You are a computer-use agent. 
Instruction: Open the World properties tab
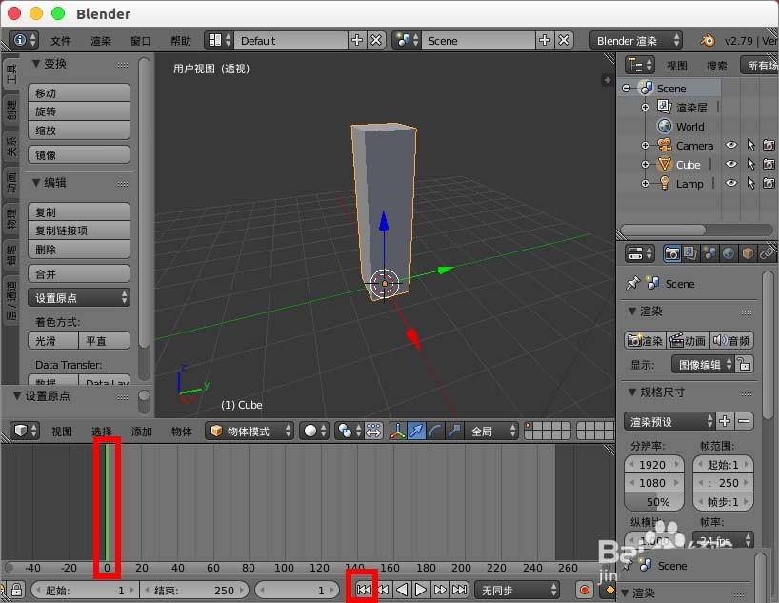click(729, 254)
